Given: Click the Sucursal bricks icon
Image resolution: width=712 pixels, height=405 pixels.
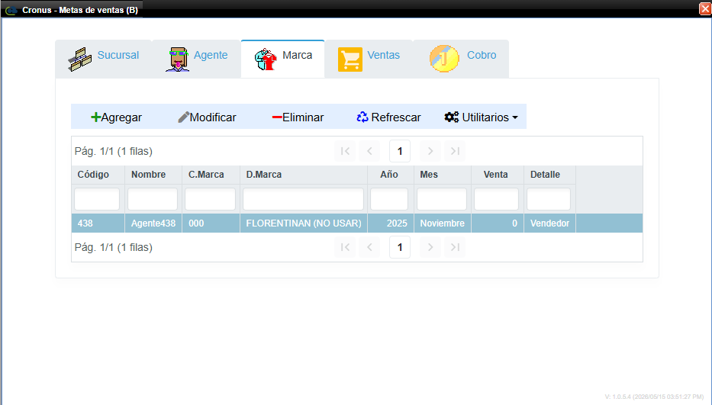Looking at the screenshot, I should tap(80, 59).
